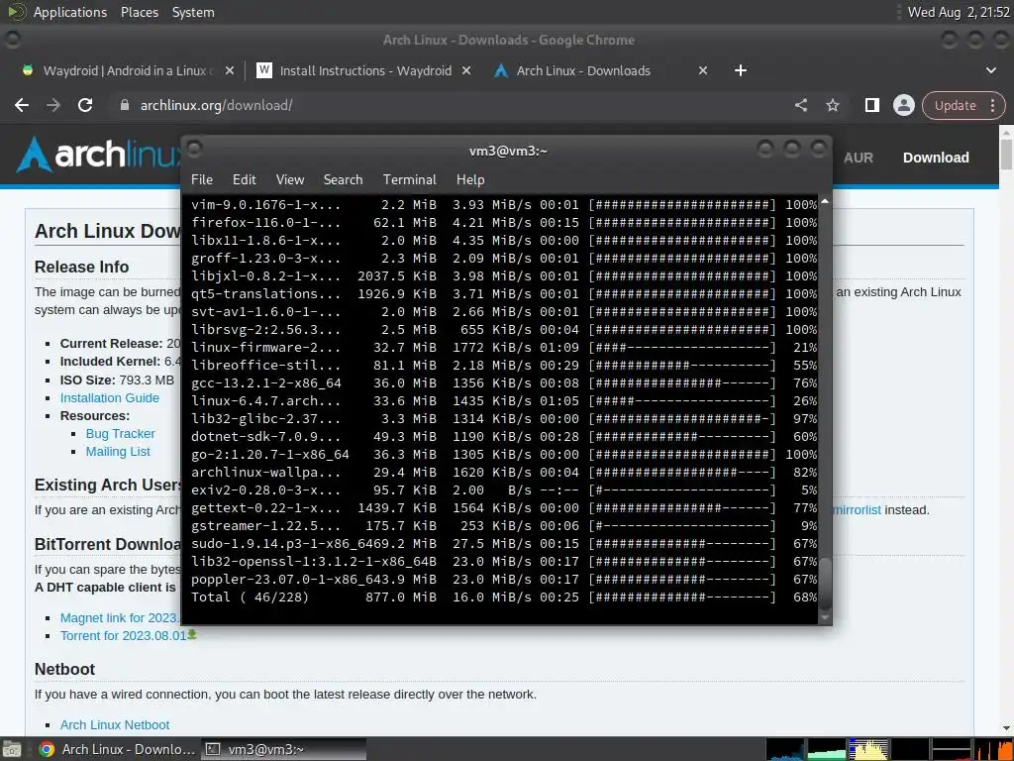Open terminal File menu

point(202,180)
